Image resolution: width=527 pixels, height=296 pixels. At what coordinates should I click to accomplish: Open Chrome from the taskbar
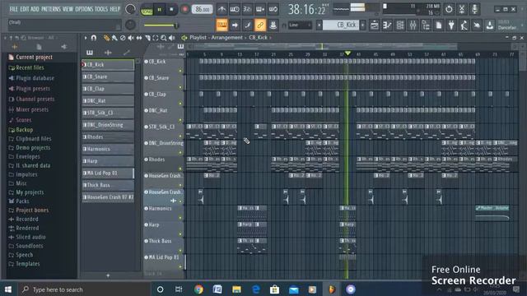[198, 289]
